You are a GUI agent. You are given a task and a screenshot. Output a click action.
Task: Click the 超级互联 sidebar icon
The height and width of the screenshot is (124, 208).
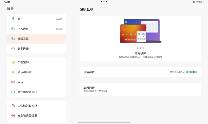(13, 39)
